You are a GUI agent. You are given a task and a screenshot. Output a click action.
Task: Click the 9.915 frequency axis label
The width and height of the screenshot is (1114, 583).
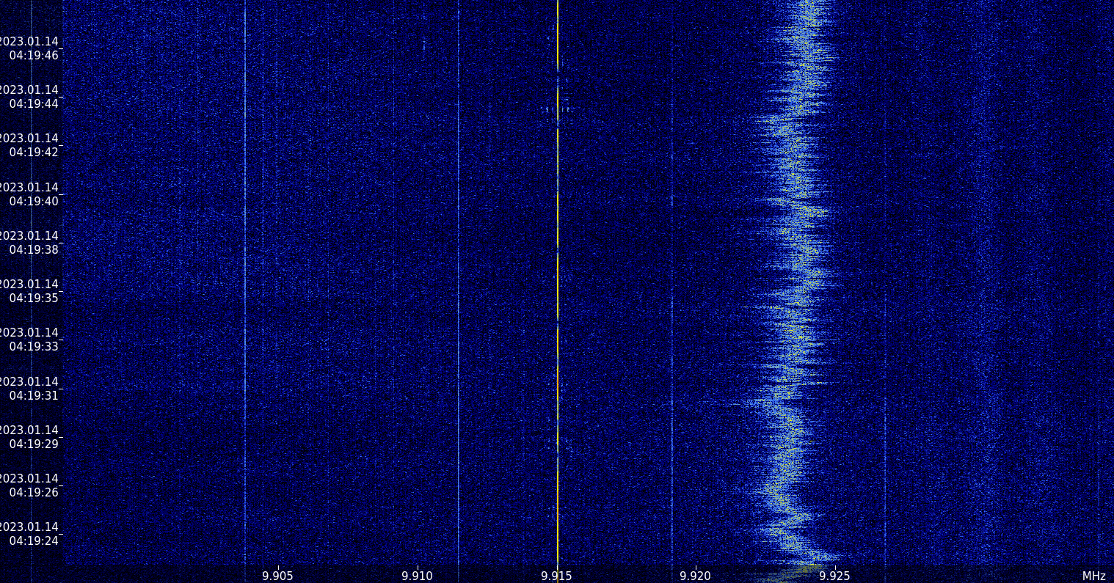[556, 576]
